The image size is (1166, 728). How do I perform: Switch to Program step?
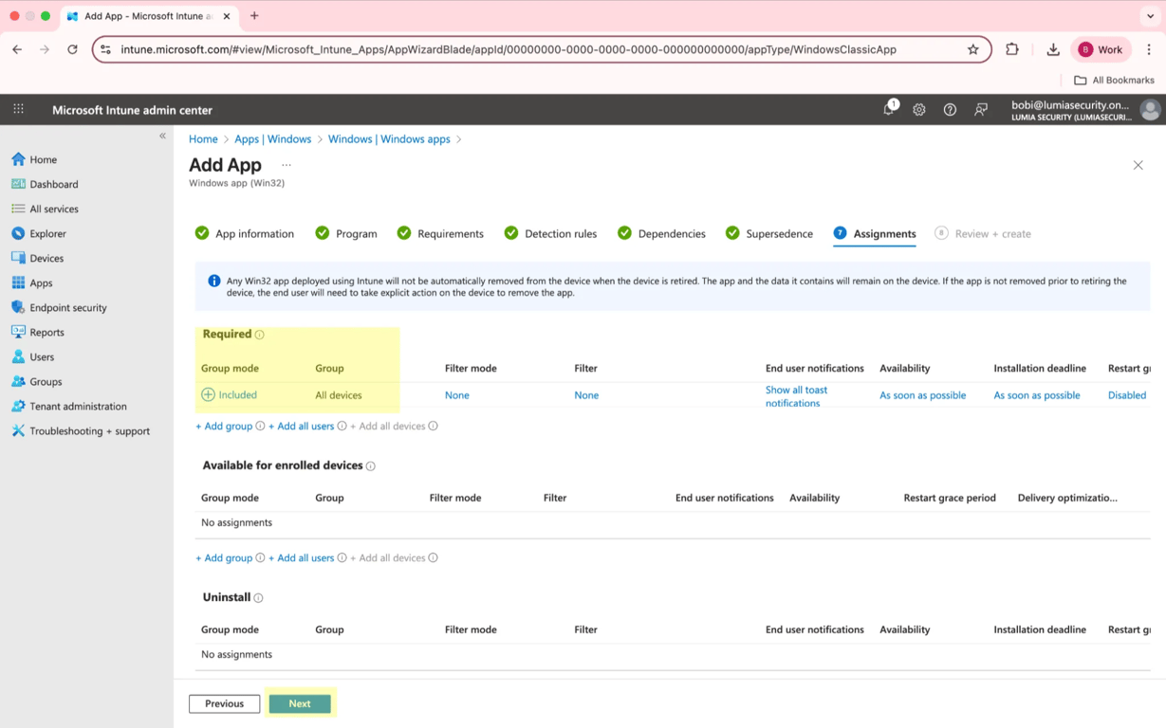(346, 233)
